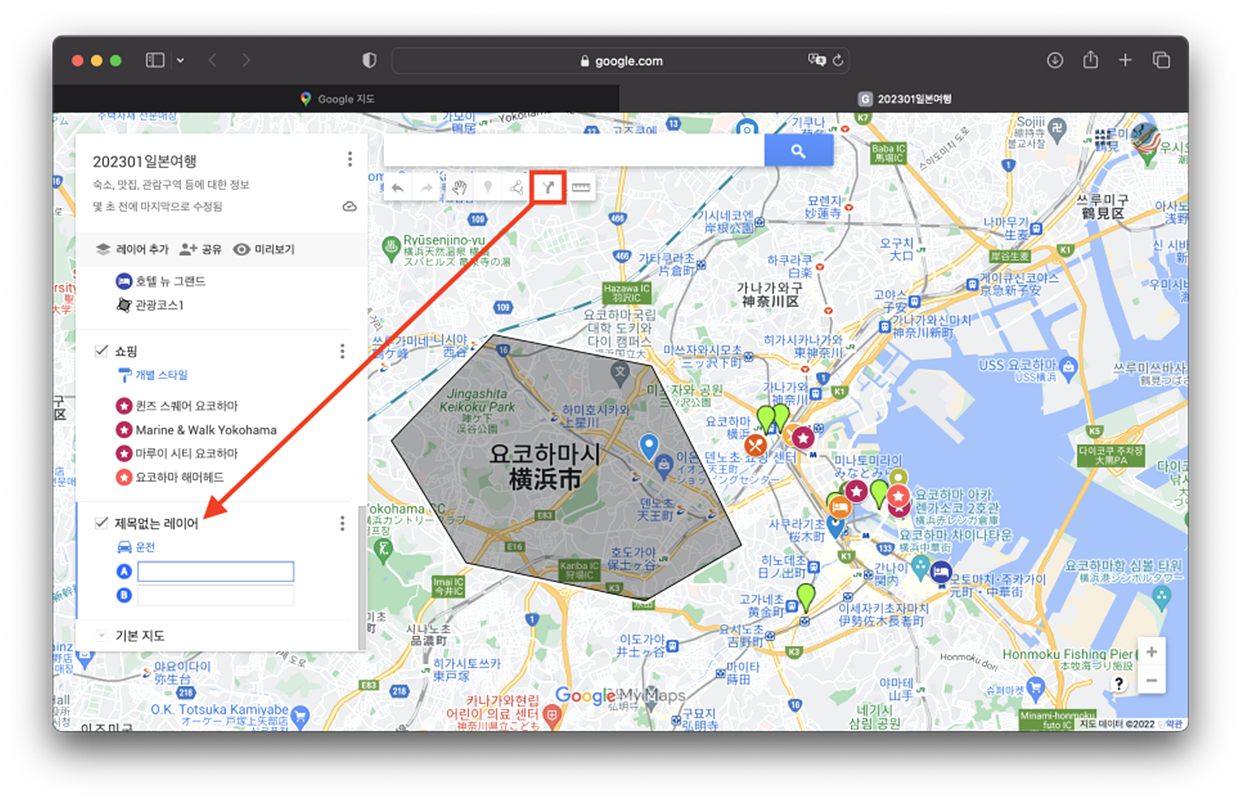This screenshot has height=802, width=1242.
Task: Click the translate icon in address bar
Action: [x=816, y=60]
